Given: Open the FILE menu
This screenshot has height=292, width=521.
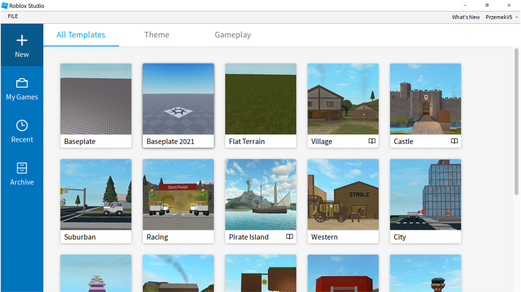Looking at the screenshot, I should tap(13, 16).
